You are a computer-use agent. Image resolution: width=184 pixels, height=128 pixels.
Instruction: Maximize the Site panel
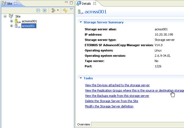click(71, 3)
